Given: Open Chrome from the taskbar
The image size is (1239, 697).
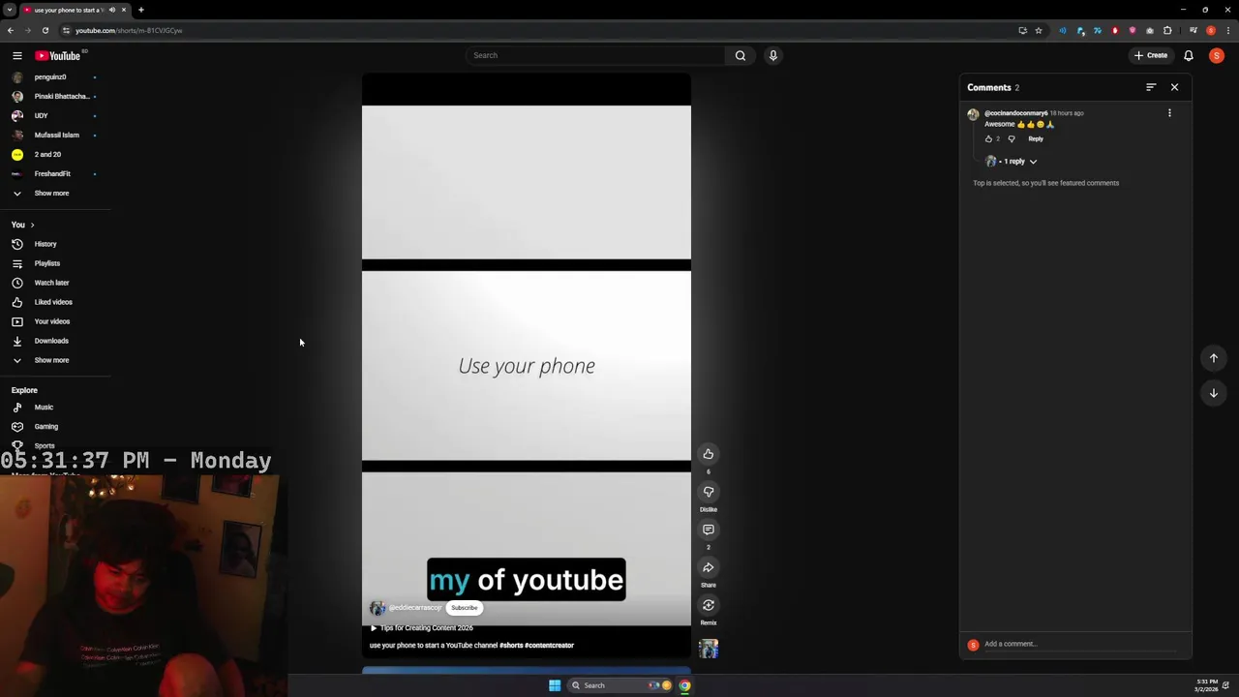Looking at the screenshot, I should click(684, 685).
